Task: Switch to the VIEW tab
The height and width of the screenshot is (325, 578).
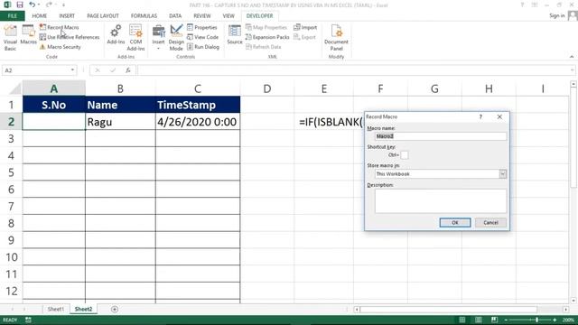Action: coord(228,16)
